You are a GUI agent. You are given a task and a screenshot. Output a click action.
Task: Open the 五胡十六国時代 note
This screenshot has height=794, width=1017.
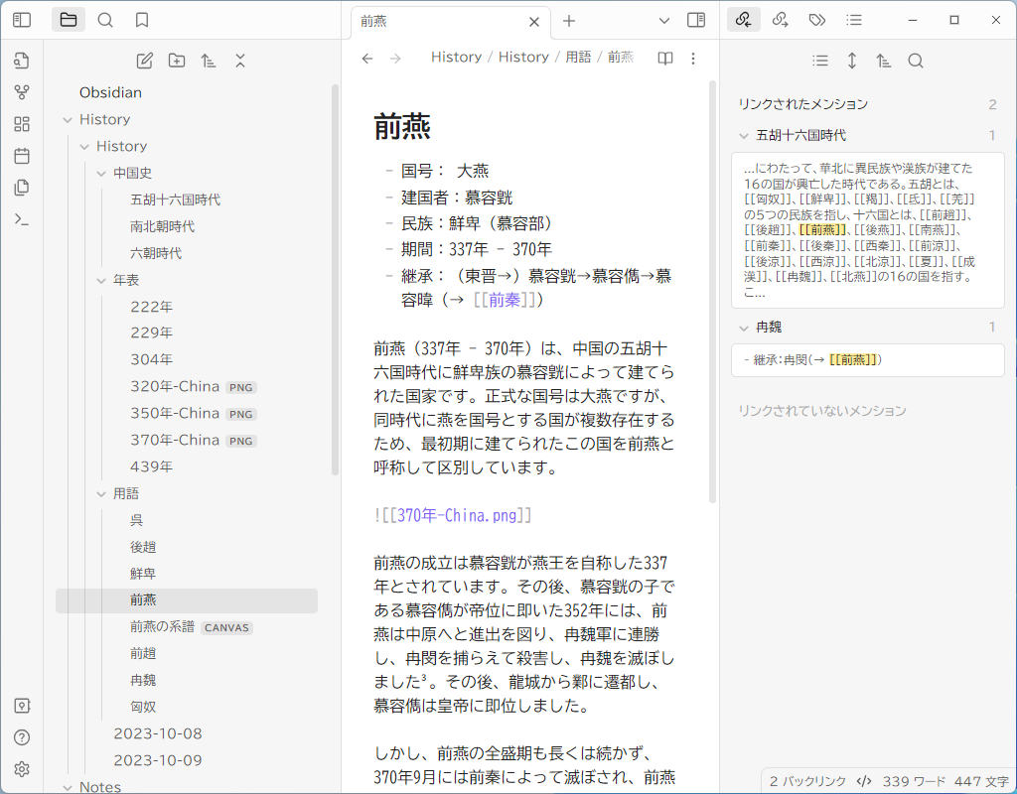[175, 199]
